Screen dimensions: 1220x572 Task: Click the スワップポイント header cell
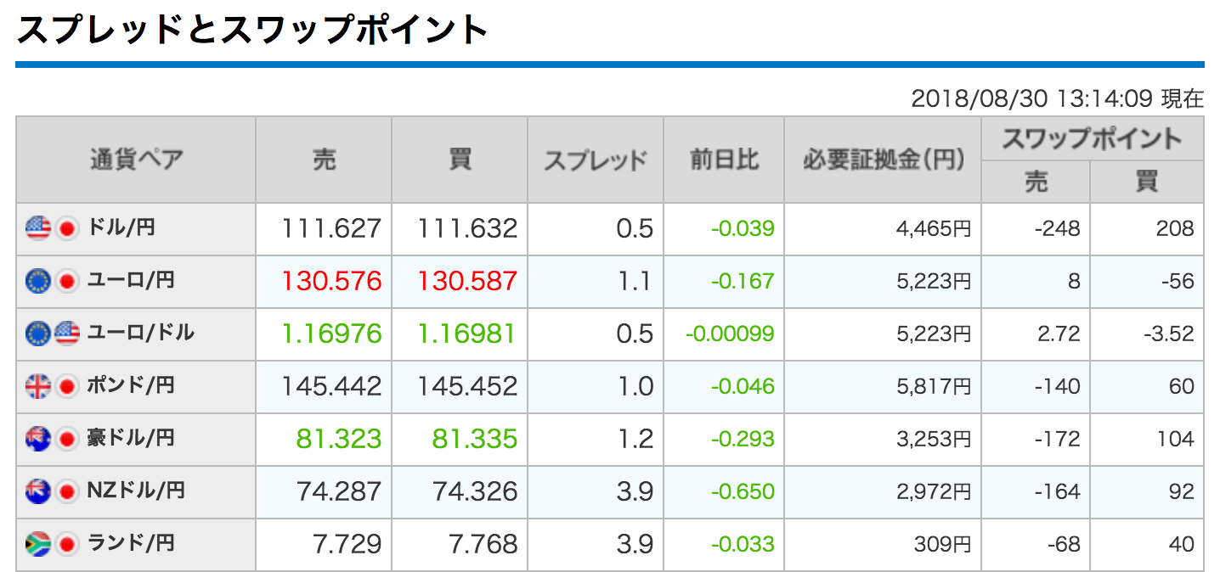(x=1092, y=138)
